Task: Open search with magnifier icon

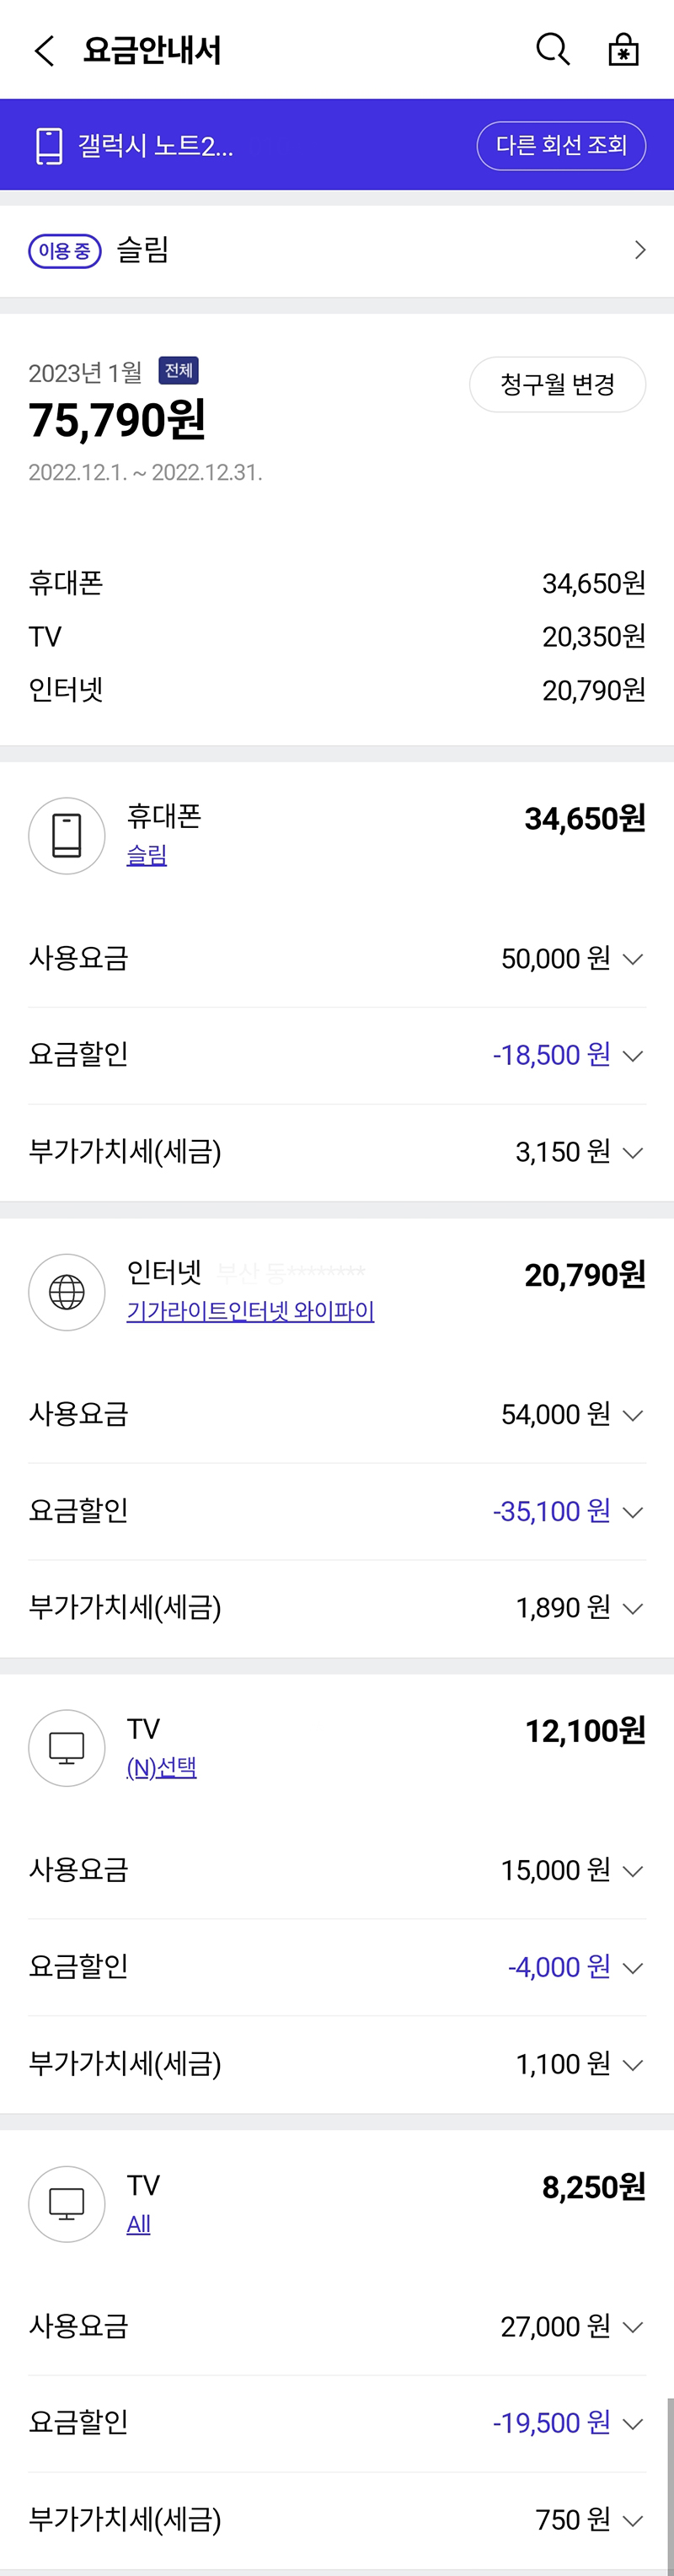Action: click(552, 49)
